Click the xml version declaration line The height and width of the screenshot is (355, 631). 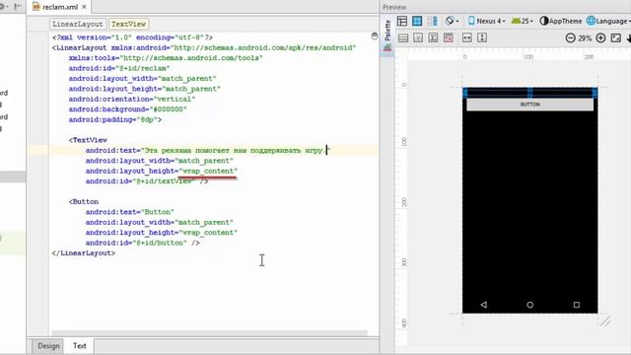coord(132,37)
